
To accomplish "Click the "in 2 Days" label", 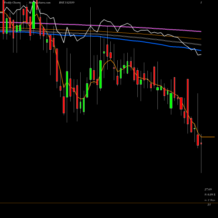I will [210, 200].
